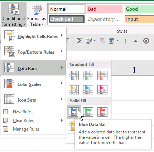This screenshot has height=152, width=154.
Task: Open the Format as Table dropdown
Action: point(37,15)
